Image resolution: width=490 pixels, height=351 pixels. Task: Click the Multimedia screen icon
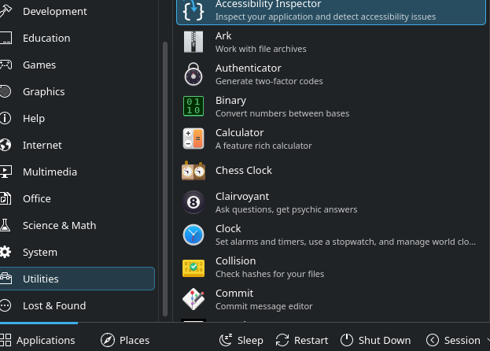pyautogui.click(x=5, y=172)
